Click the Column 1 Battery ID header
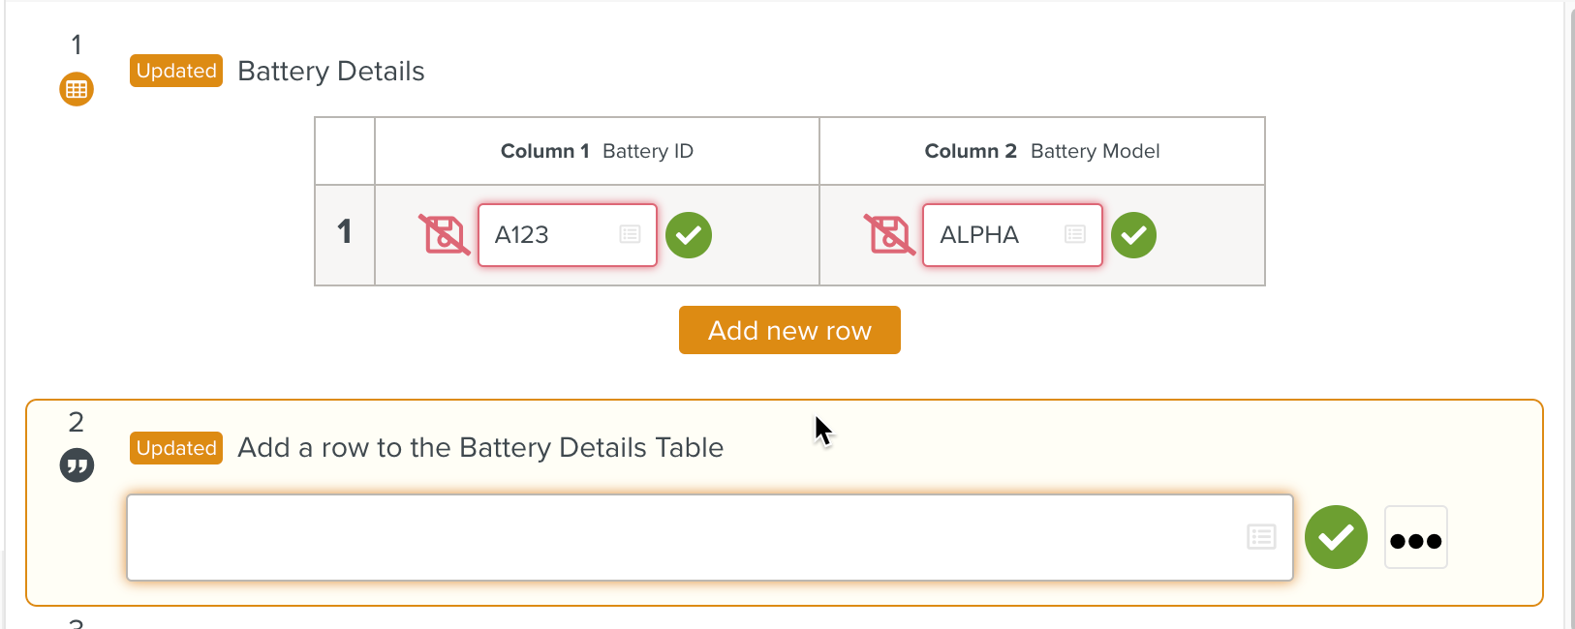Screen dimensions: 1575x629 [x=597, y=151]
